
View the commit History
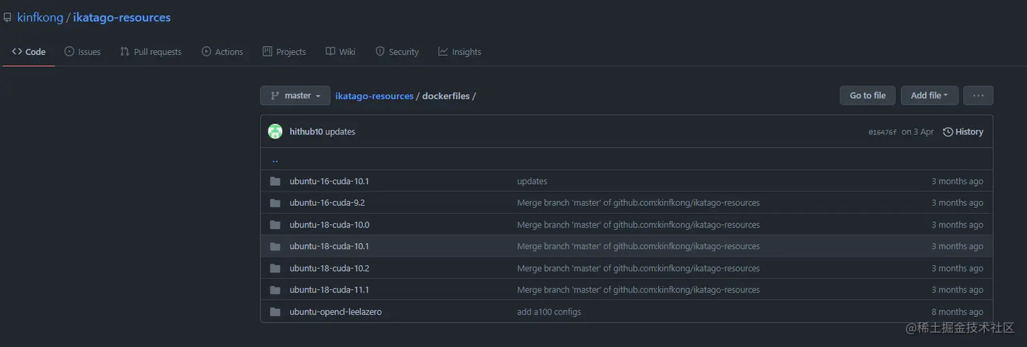point(963,132)
